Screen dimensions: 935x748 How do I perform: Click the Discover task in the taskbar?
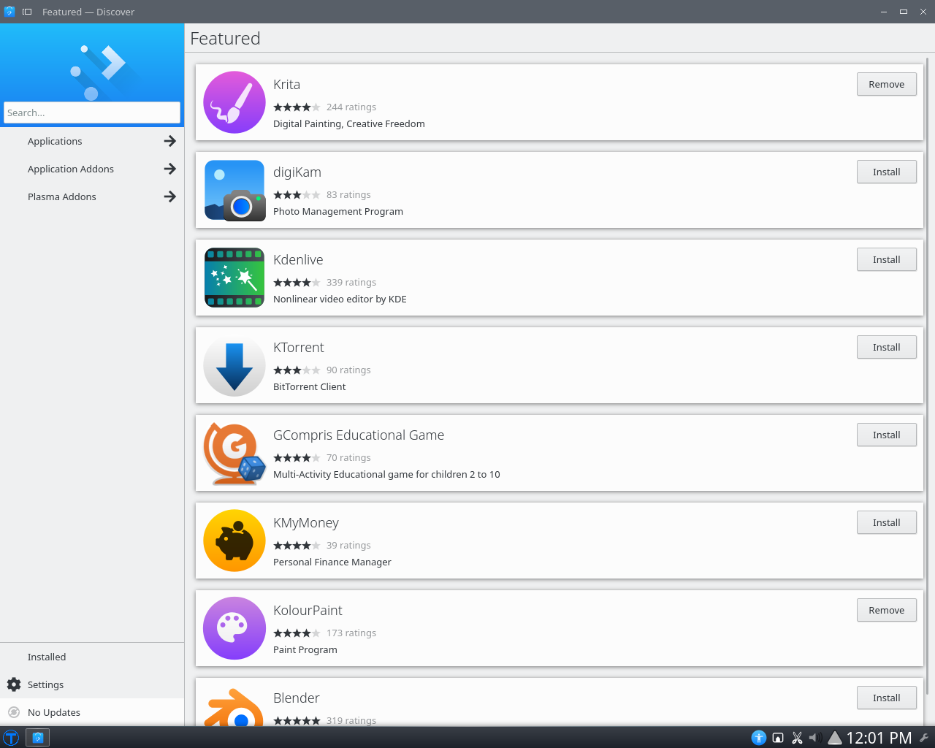click(x=38, y=738)
